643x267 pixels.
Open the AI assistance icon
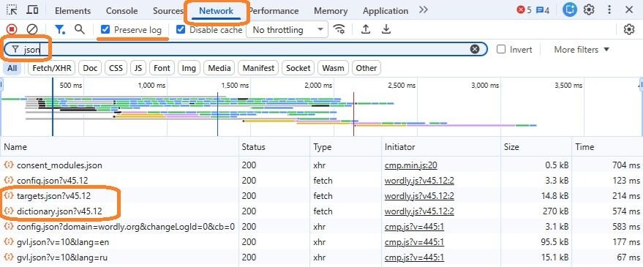(x=570, y=10)
